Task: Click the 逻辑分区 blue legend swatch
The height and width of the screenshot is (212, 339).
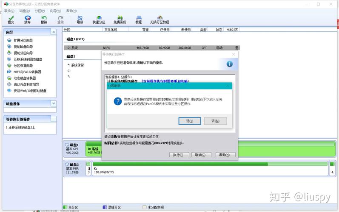Action: 105,207
